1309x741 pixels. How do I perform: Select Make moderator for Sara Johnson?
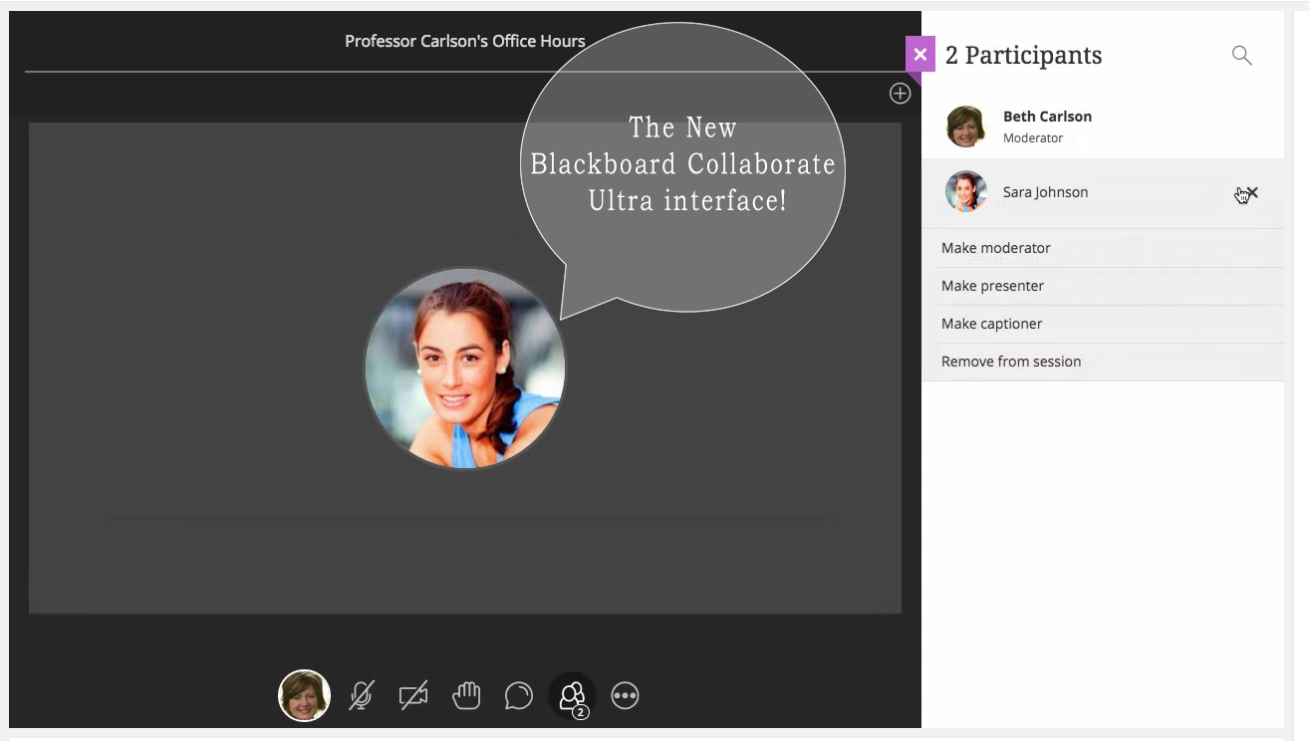(x=996, y=248)
